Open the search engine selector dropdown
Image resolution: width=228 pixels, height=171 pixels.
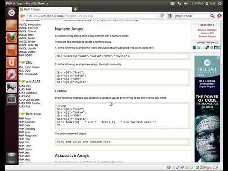[x=171, y=16]
